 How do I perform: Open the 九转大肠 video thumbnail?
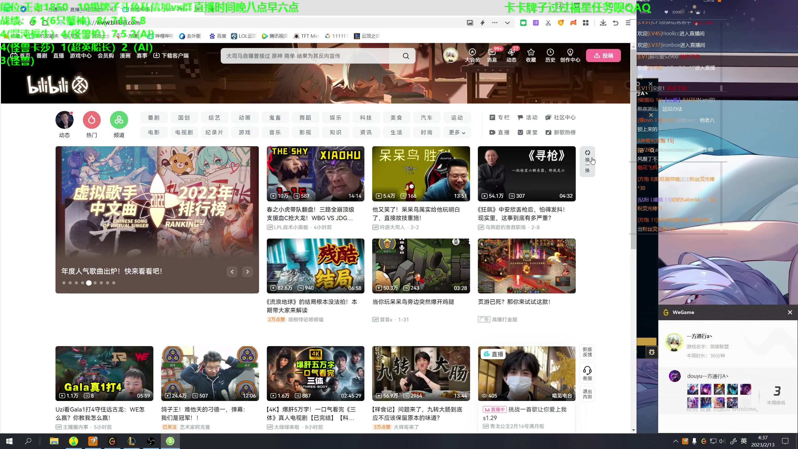[x=421, y=374]
